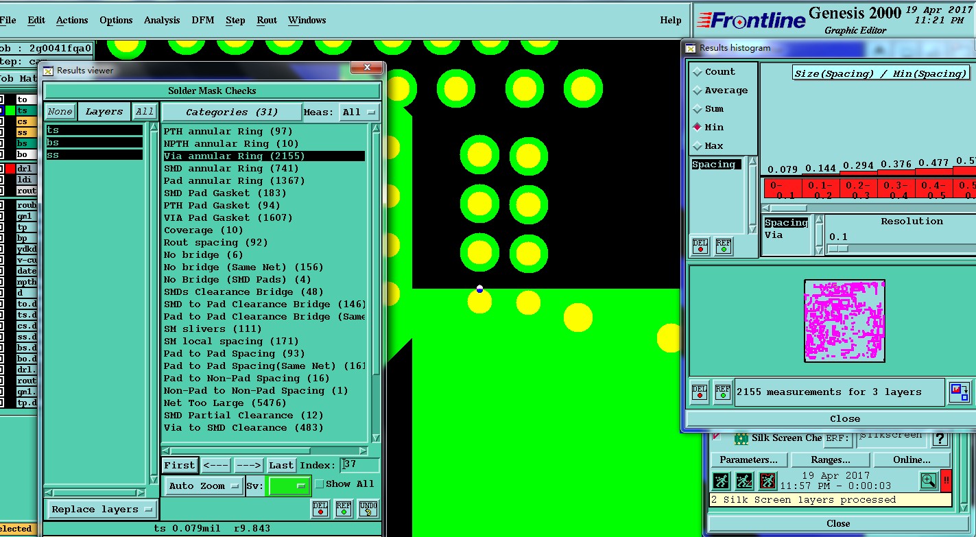Click the Index input field
Image resolution: width=976 pixels, height=537 pixels.
tap(360, 465)
